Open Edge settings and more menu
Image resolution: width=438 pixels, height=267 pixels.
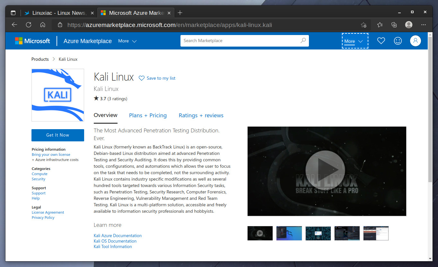(424, 25)
